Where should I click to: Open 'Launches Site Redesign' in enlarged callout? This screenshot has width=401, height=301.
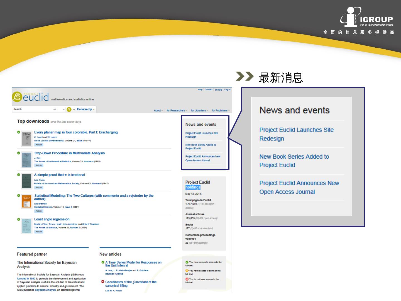point(297,134)
